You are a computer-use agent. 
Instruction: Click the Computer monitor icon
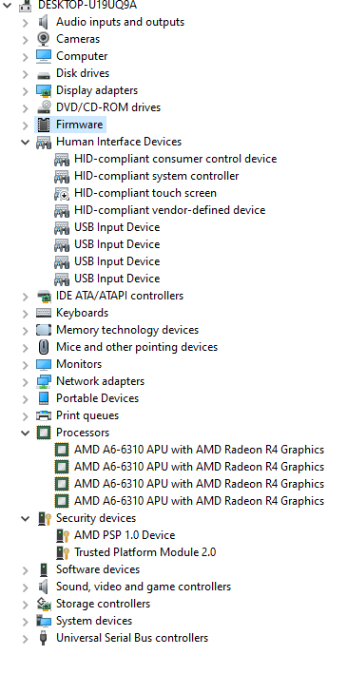pos(44,56)
